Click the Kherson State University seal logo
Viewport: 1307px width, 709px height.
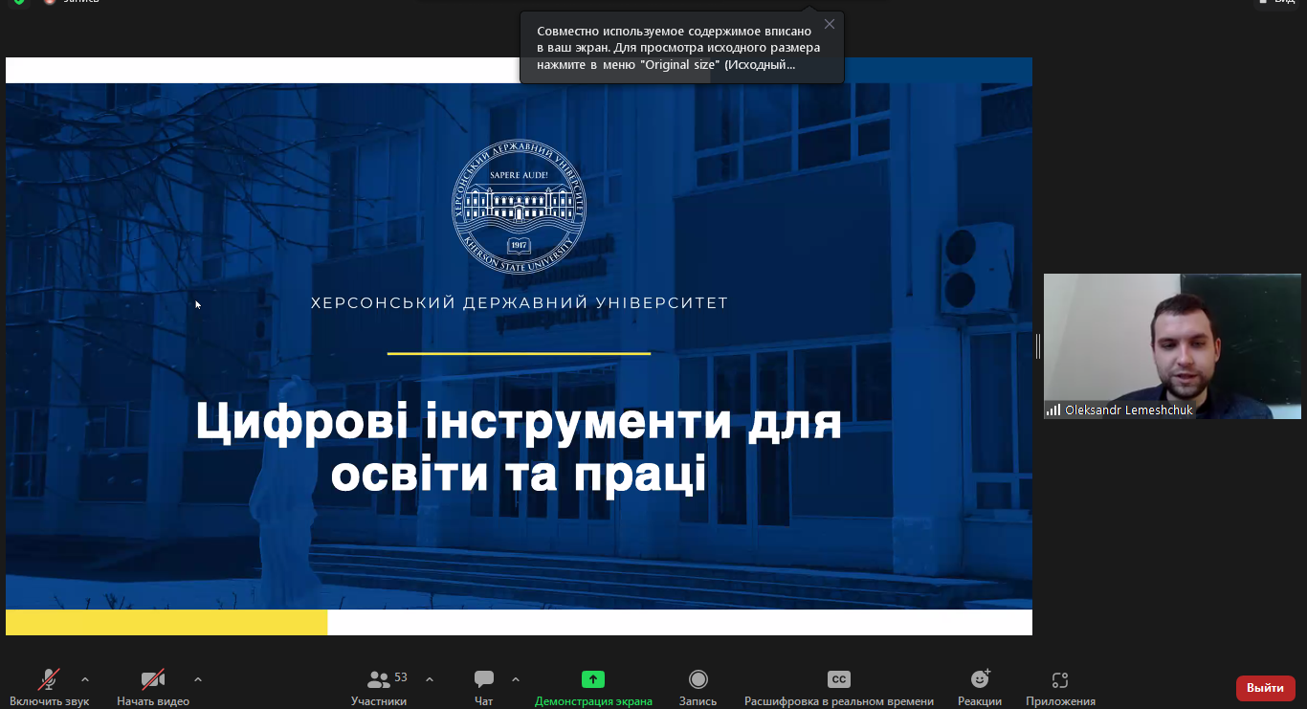[519, 208]
